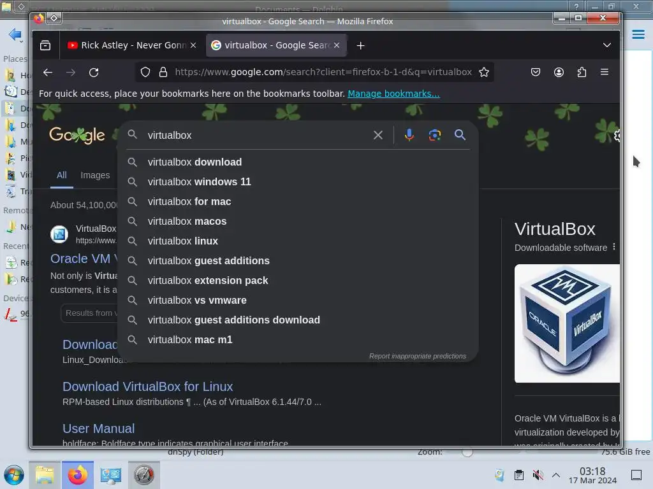Open Download VirtualBox for Linux result
653x489 pixels.
tap(147, 386)
